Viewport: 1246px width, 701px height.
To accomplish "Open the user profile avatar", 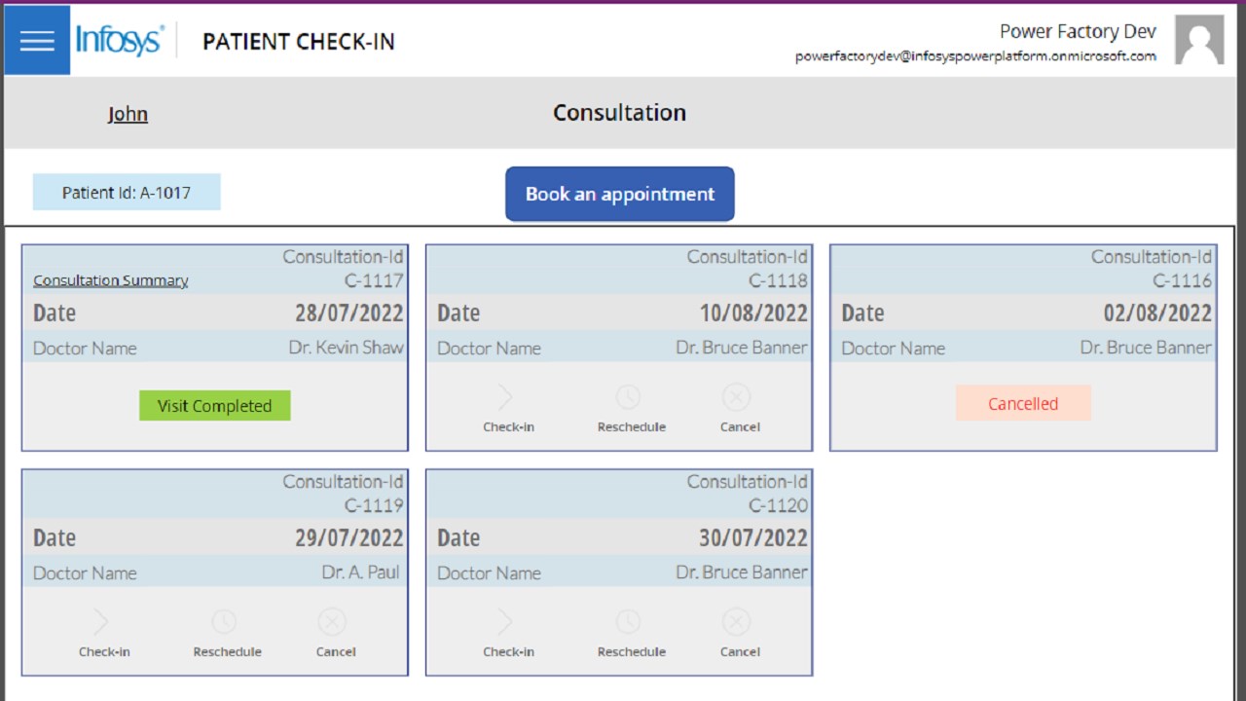I will tap(1199, 40).
